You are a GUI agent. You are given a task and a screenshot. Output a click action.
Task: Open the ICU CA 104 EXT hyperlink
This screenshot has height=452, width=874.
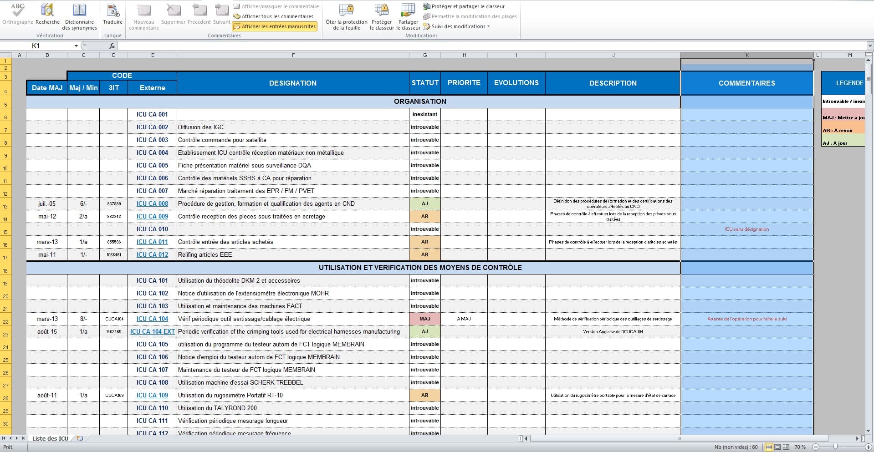click(x=152, y=332)
